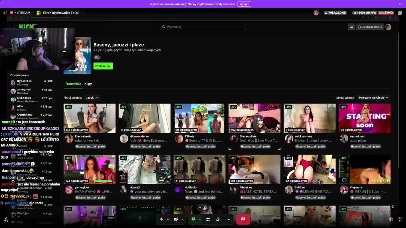Select the IRL category tag

coord(97,57)
